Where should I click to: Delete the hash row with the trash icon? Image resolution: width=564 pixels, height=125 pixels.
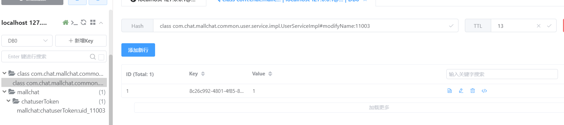tap(473, 91)
